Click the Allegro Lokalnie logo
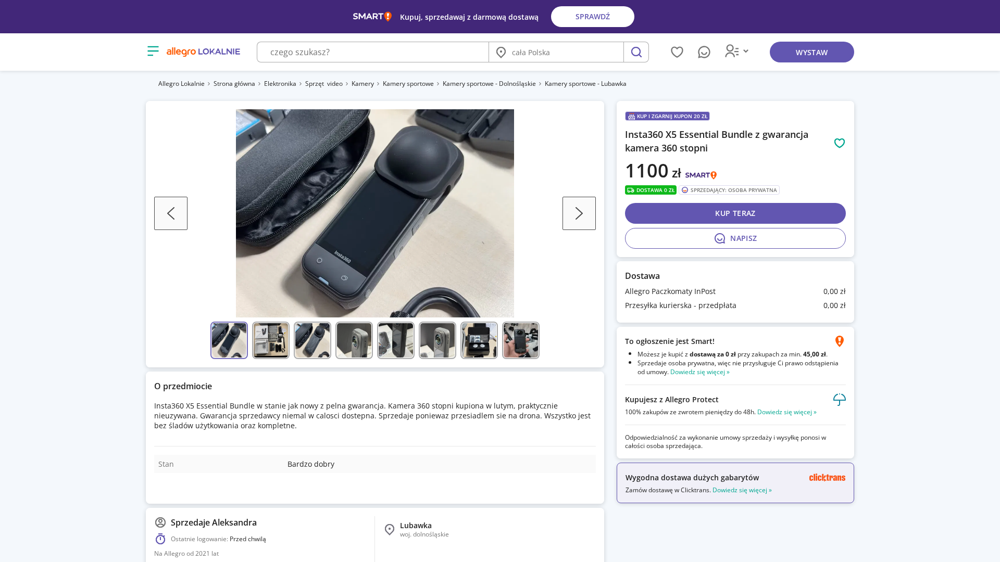 click(203, 52)
